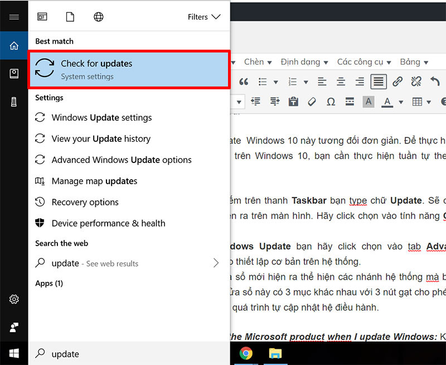Select 'update - See web results' entry
The image size is (446, 365).
129,263
